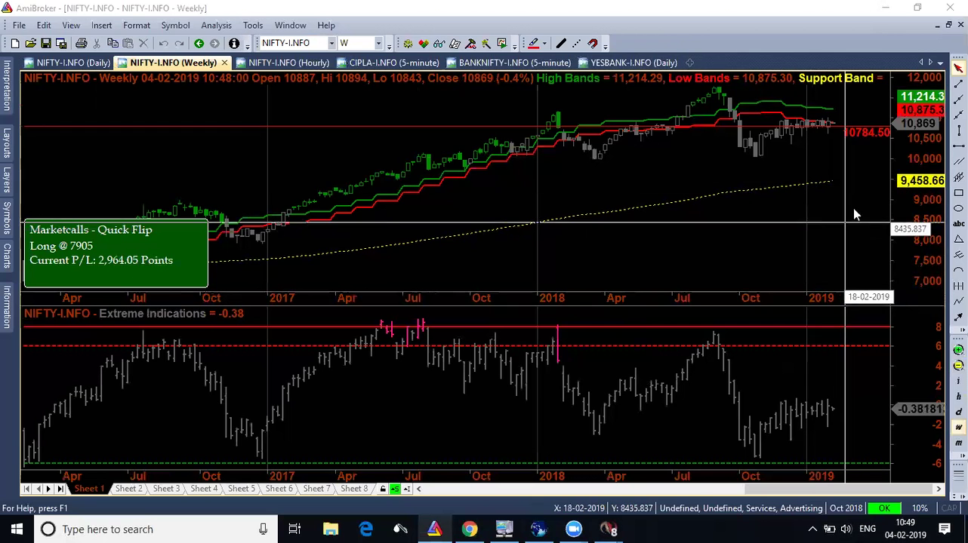The width and height of the screenshot is (968, 543).
Task: Click the green Back navigation arrow
Action: click(199, 44)
